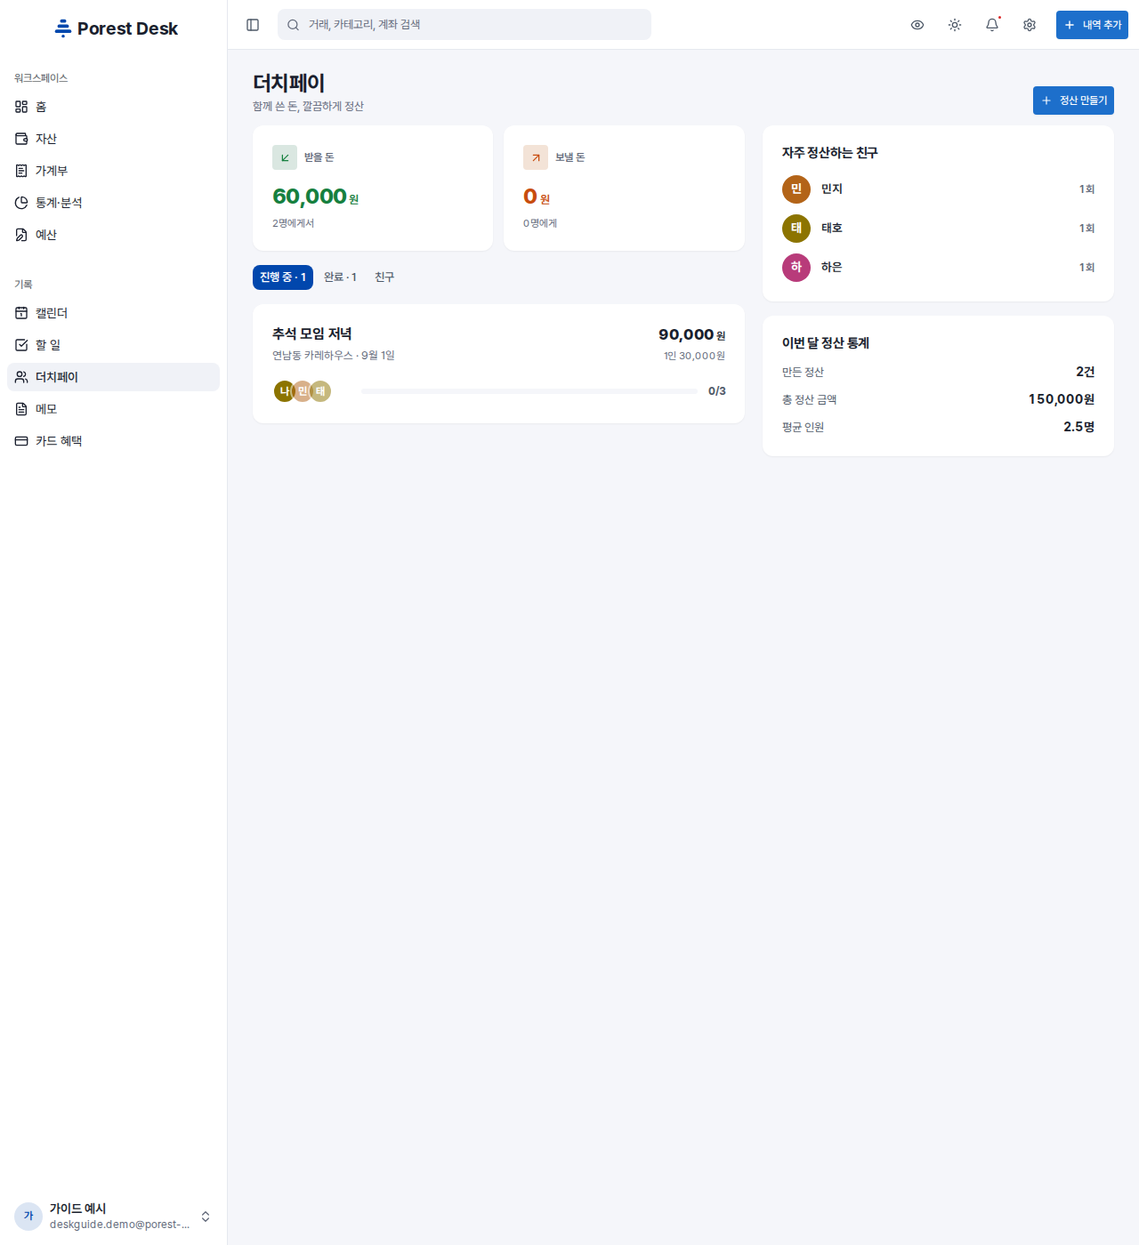Click the 태호 friend avatar
This screenshot has width=1139, height=1245.
796,229
